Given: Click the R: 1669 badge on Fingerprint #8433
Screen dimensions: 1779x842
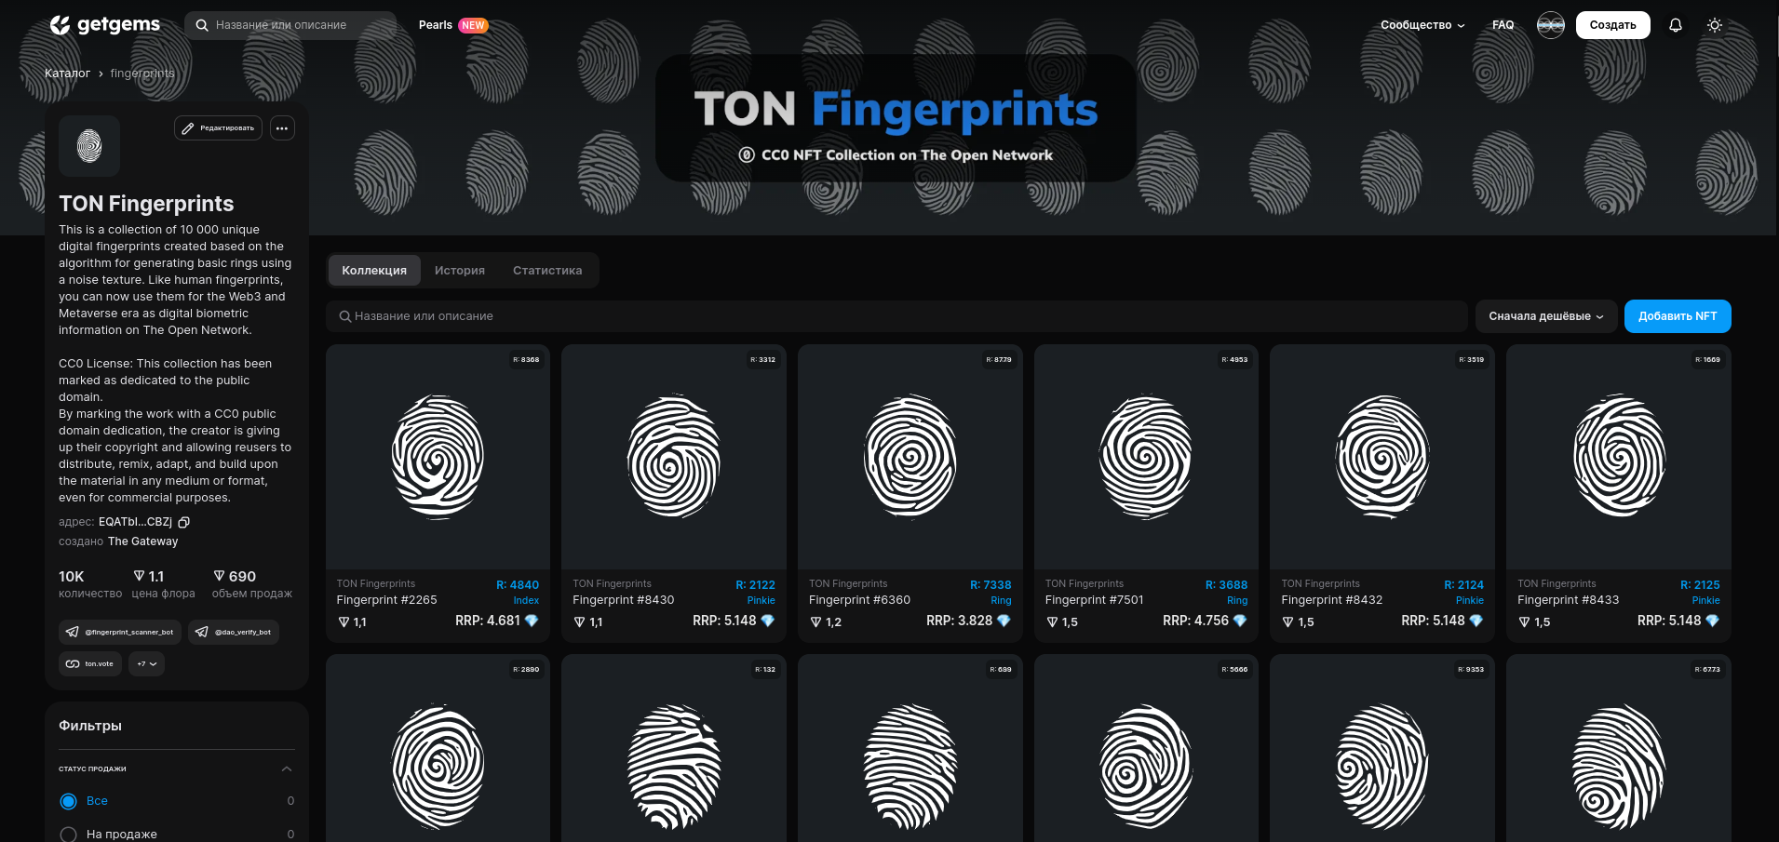Looking at the screenshot, I should [1708, 359].
